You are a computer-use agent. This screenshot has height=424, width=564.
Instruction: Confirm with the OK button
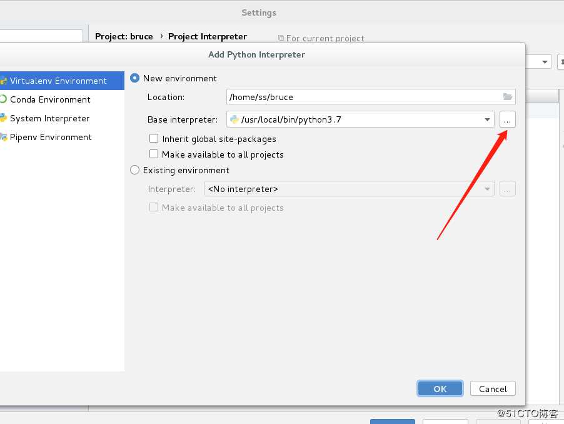point(440,389)
